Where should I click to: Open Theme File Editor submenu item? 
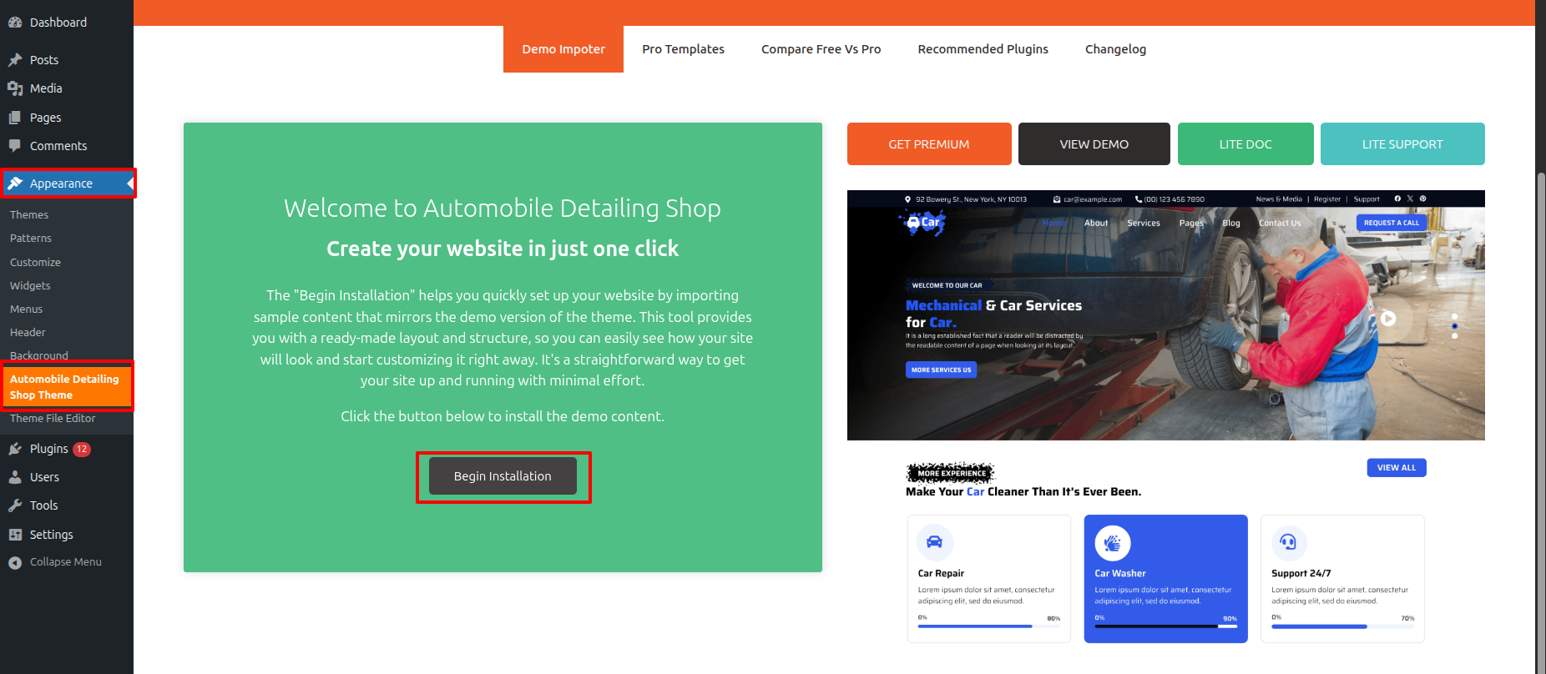coord(53,419)
